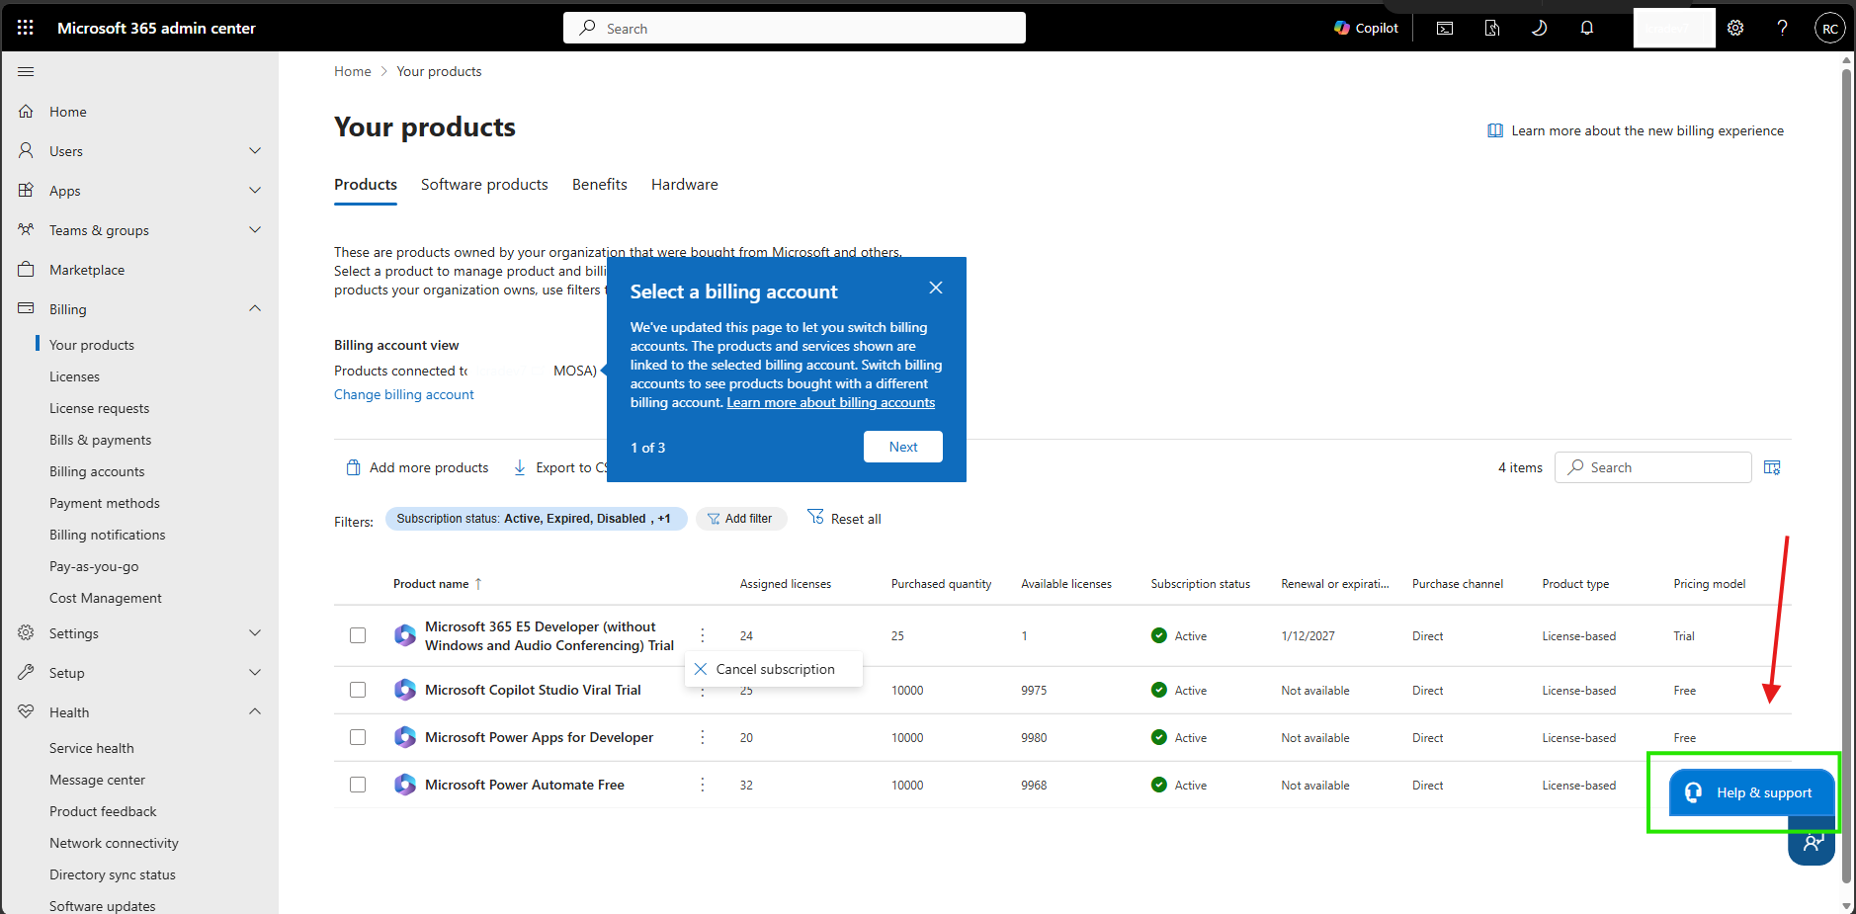Open Help & support button
The width and height of the screenshot is (1856, 914).
1751,792
